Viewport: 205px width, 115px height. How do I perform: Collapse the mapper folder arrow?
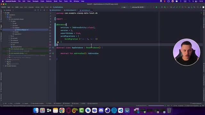[x=11, y=28]
